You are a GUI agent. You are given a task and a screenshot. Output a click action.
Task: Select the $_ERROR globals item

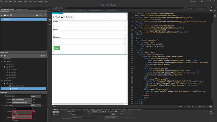coord(12,78)
